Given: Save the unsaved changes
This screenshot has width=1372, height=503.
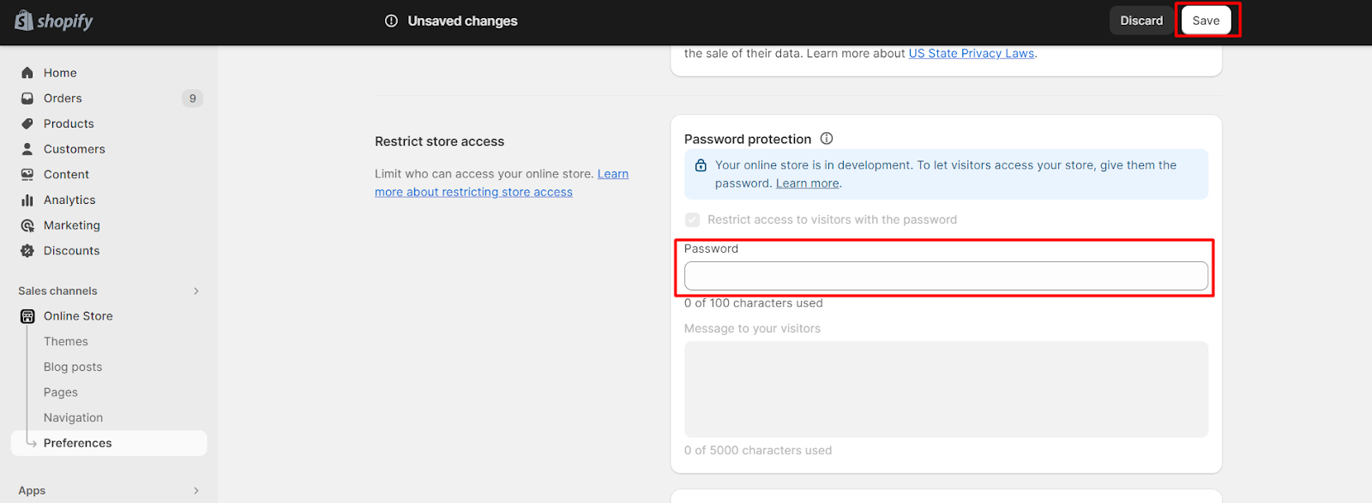Looking at the screenshot, I should (1206, 21).
